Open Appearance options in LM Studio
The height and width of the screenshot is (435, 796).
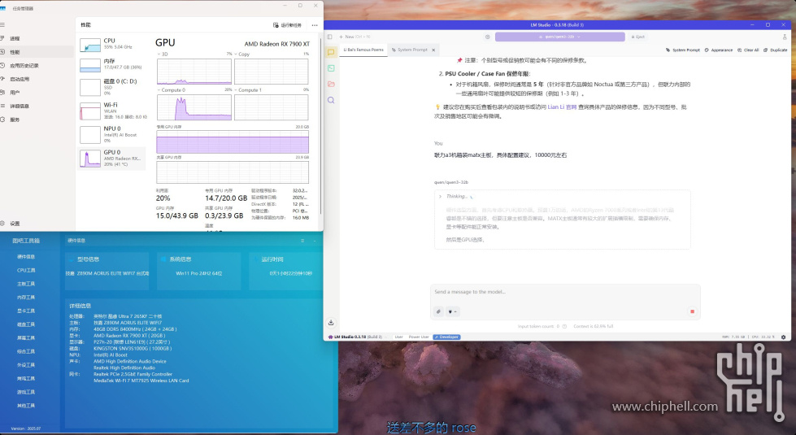click(x=719, y=50)
